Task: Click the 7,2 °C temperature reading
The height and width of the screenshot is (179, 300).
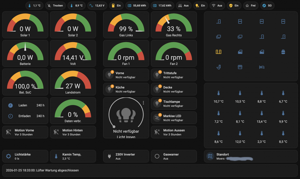Action: [x=219, y=121]
